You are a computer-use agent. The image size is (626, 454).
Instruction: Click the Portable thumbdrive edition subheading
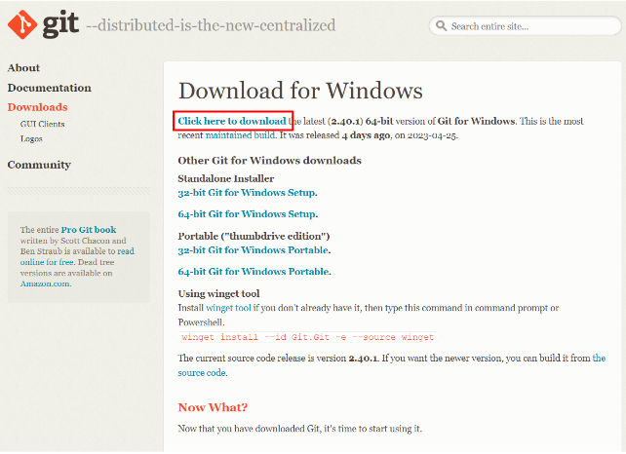[x=254, y=236]
